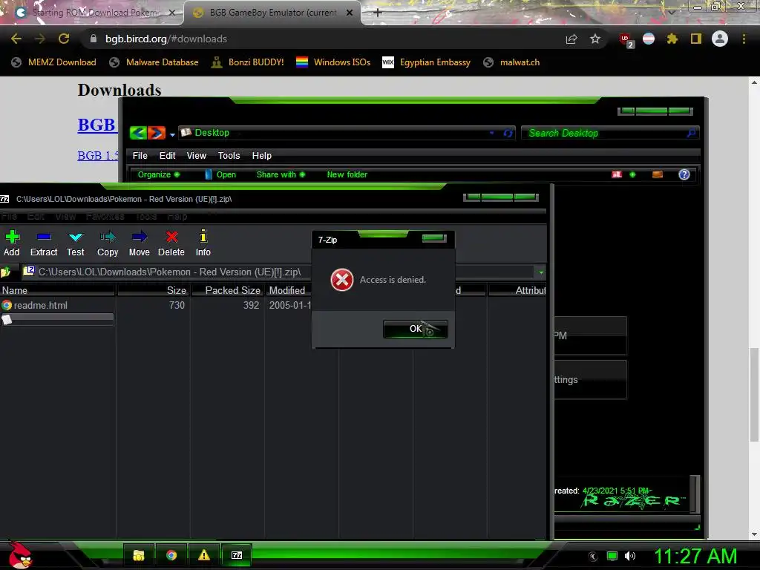Screen dimensions: 760x570
Task: Expand the 7-Zip address path dropdown
Action: click(x=541, y=272)
